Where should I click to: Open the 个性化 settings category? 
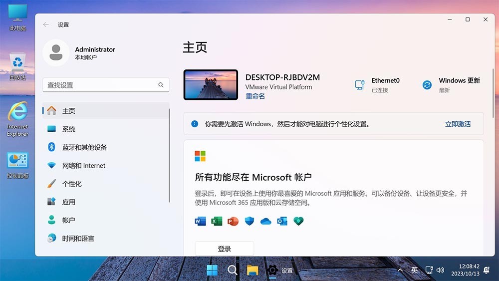tap(71, 184)
